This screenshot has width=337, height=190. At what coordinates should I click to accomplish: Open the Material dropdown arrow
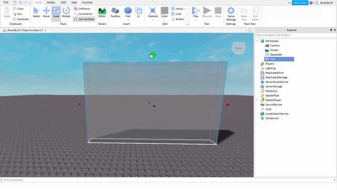(x=153, y=20)
